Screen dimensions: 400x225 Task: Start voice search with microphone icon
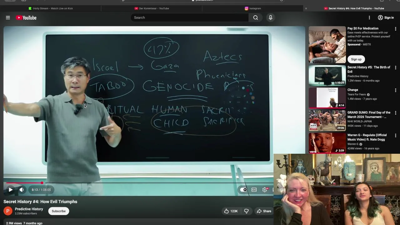click(271, 17)
